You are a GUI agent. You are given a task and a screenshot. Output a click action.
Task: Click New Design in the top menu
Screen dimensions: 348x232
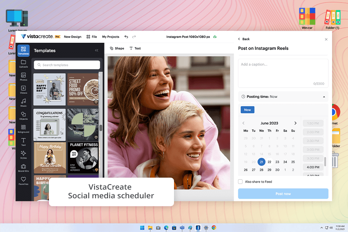[72, 37]
